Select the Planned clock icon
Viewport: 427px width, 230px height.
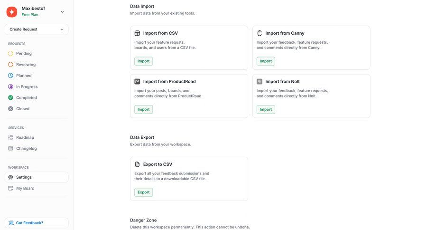11,76
